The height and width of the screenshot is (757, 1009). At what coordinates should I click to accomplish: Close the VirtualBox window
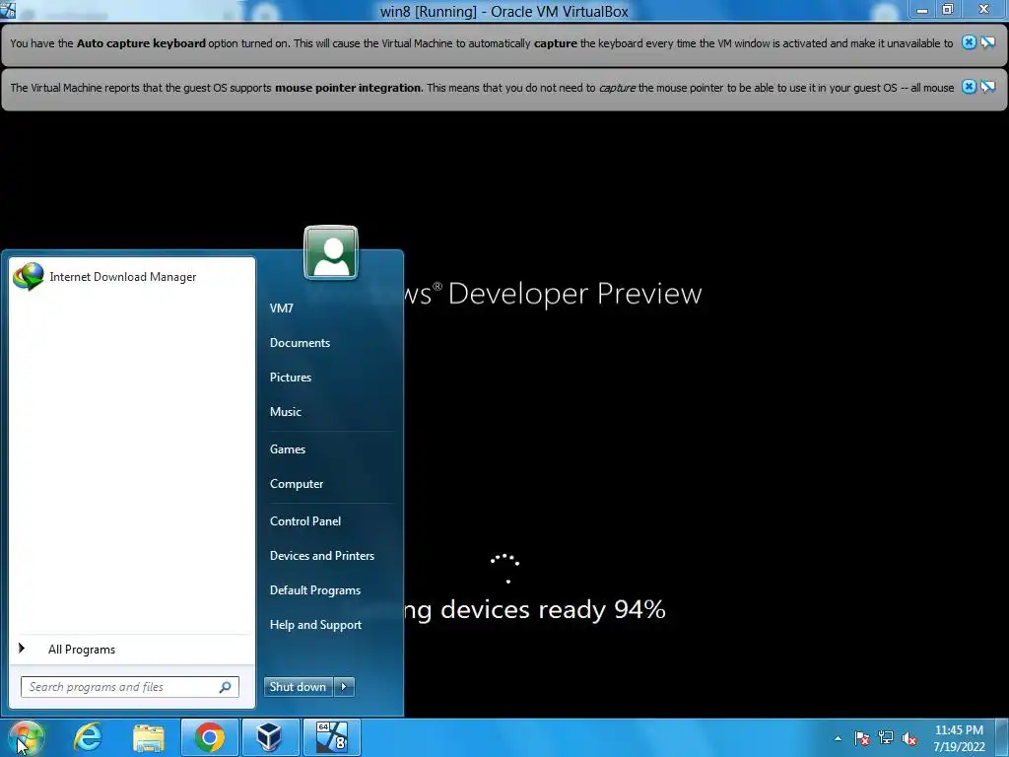pyautogui.click(x=983, y=9)
